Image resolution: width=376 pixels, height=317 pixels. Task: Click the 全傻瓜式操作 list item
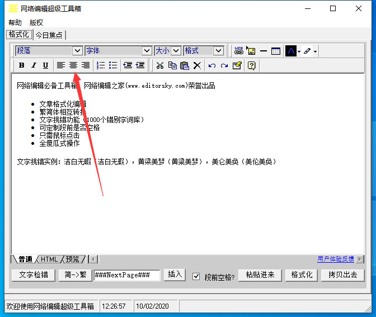point(59,143)
